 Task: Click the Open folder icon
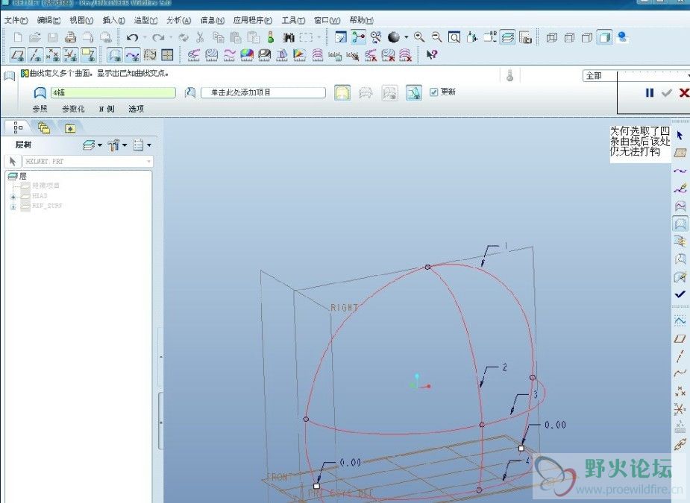coord(35,37)
